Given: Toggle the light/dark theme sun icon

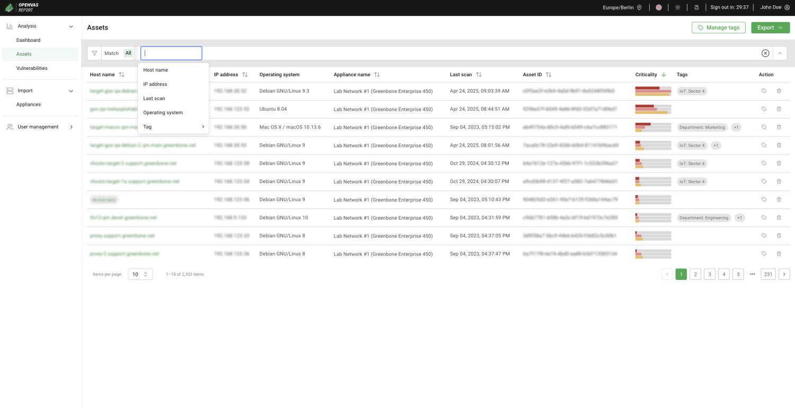Looking at the screenshot, I should coord(677,7).
